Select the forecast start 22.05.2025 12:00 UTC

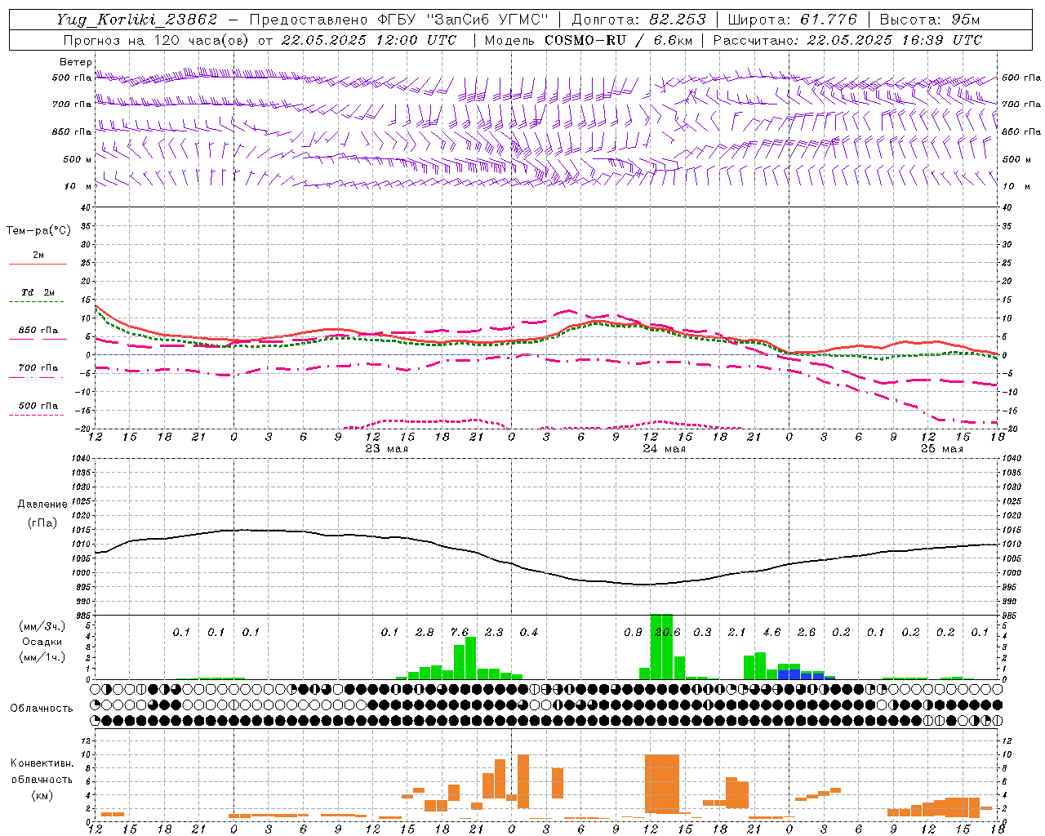(368, 40)
